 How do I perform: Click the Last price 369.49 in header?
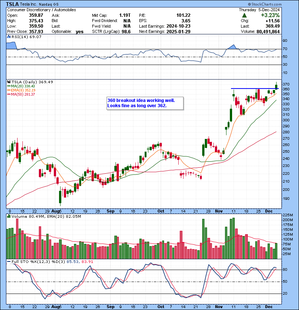[272, 26]
